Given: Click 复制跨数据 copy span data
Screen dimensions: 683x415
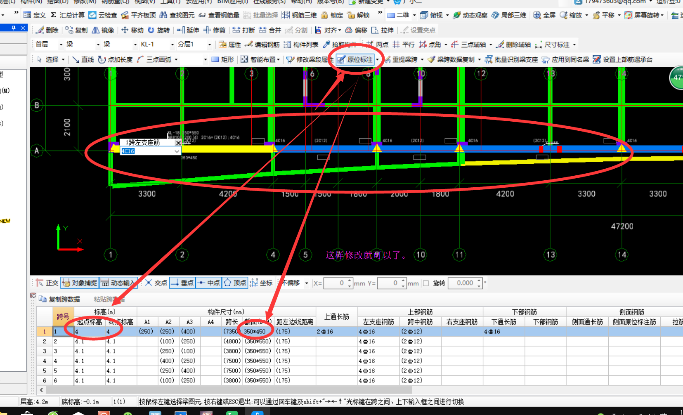Looking at the screenshot, I should click(x=60, y=299).
